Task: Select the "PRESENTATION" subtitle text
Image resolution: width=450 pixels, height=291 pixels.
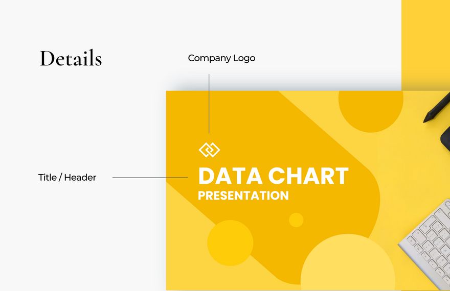Action: click(243, 196)
